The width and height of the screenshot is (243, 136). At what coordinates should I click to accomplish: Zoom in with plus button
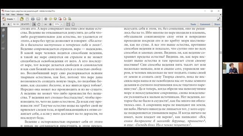pyautogui.click(x=50, y=24)
